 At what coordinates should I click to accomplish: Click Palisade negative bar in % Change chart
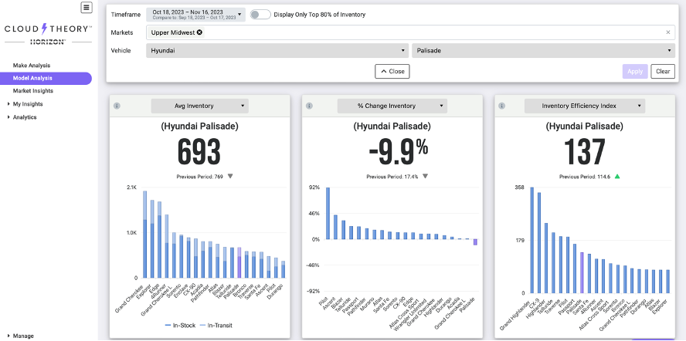click(475, 242)
